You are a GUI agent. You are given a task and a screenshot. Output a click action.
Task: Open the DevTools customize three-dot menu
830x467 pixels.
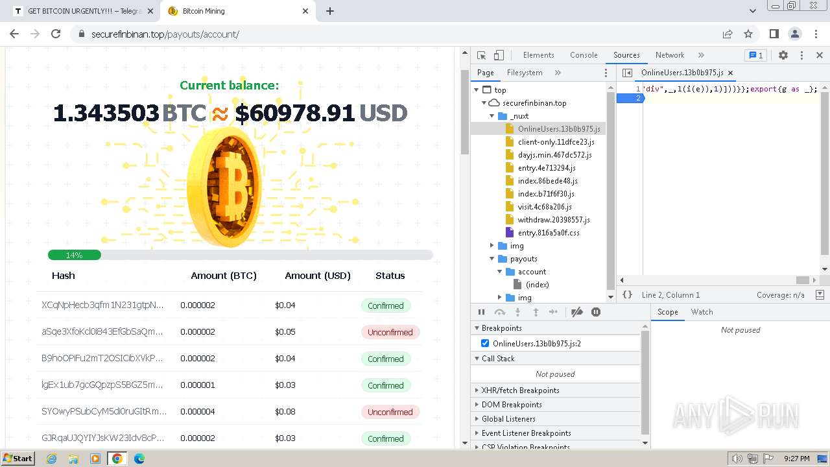click(x=801, y=55)
